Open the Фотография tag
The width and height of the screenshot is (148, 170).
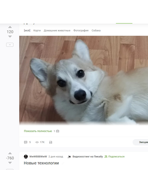click(81, 31)
